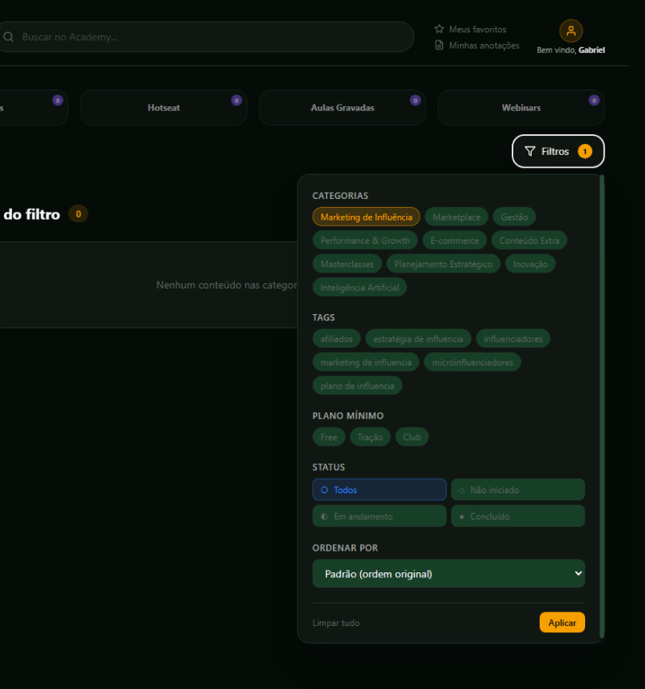Click the Aplicar button
The image size is (645, 689).
pos(562,622)
